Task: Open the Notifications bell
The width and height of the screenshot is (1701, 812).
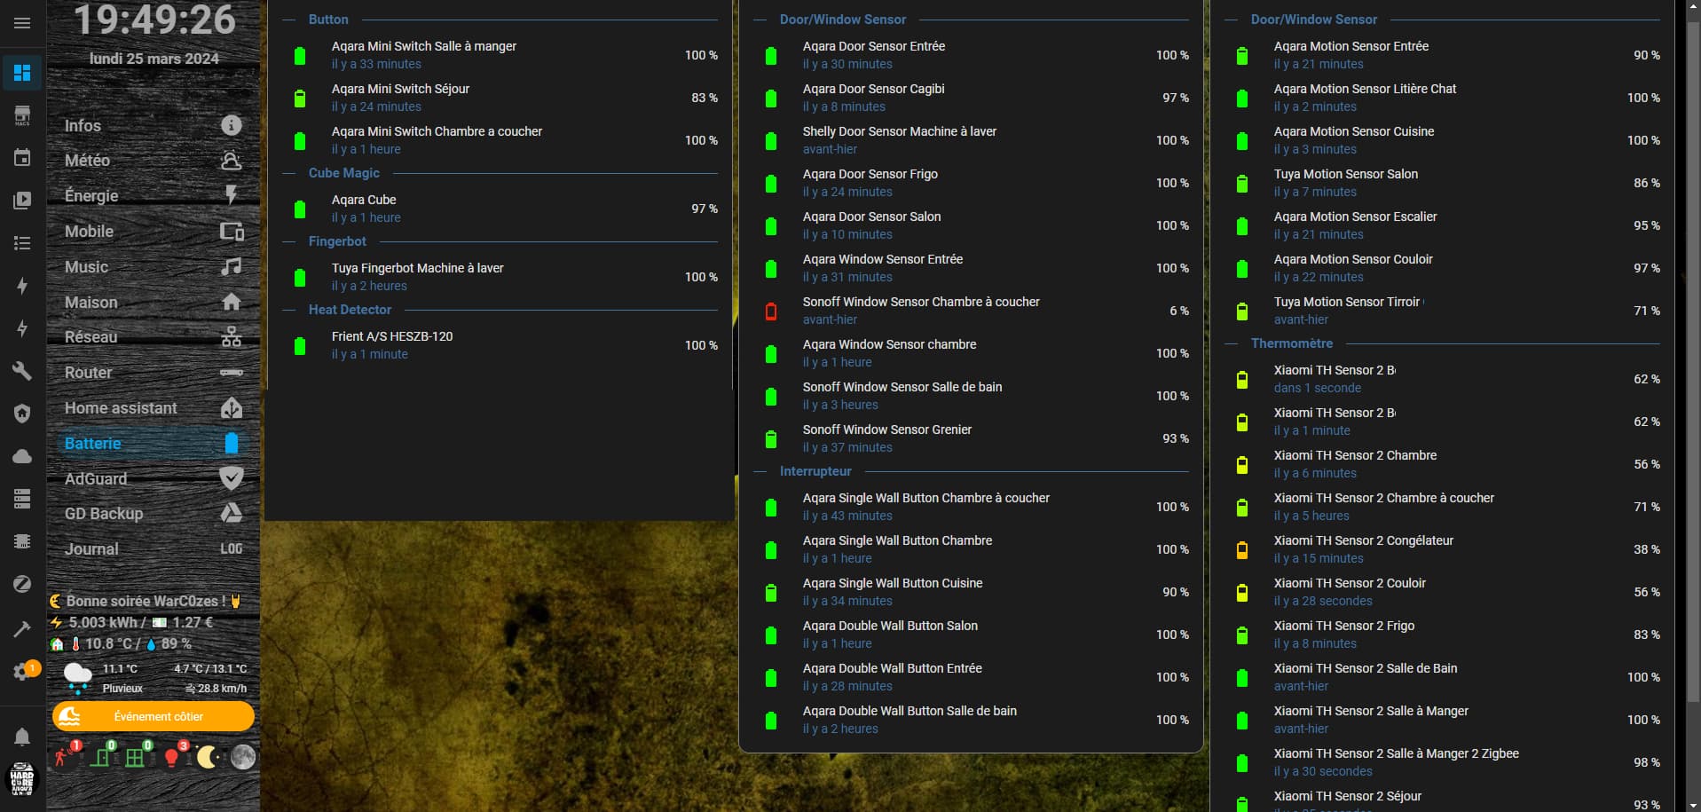Action: [22, 737]
